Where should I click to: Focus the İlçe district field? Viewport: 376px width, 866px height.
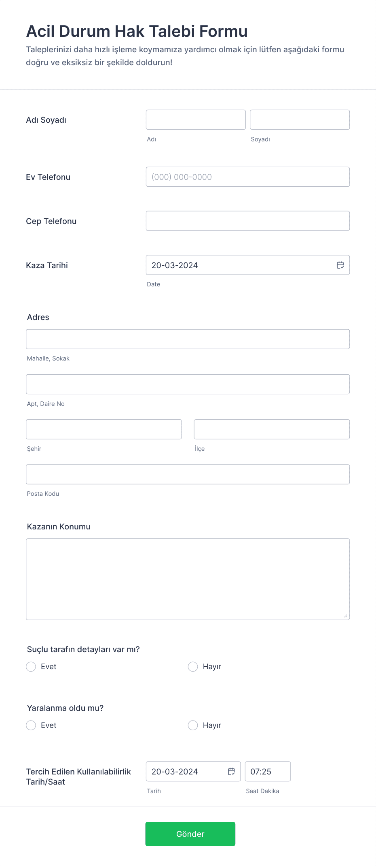[x=272, y=429]
